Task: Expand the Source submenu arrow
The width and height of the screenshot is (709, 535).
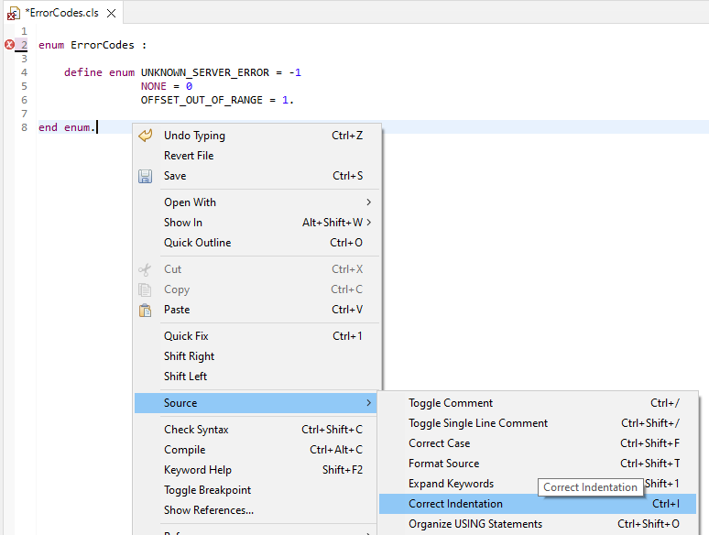Action: click(x=369, y=403)
